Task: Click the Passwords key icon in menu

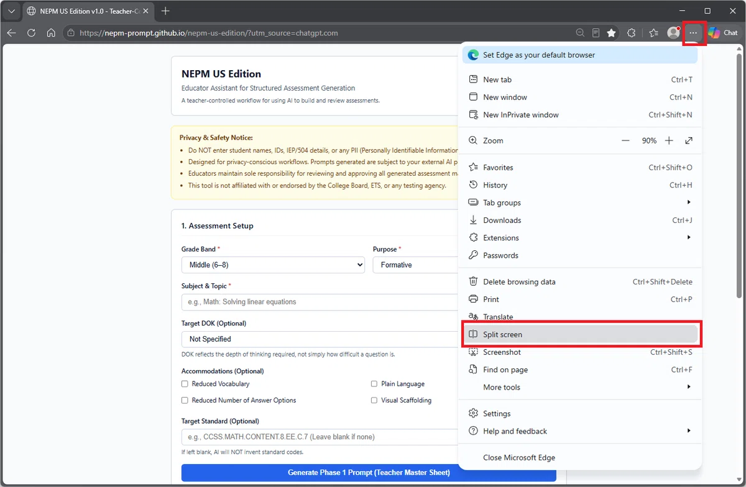Action: pyautogui.click(x=473, y=255)
